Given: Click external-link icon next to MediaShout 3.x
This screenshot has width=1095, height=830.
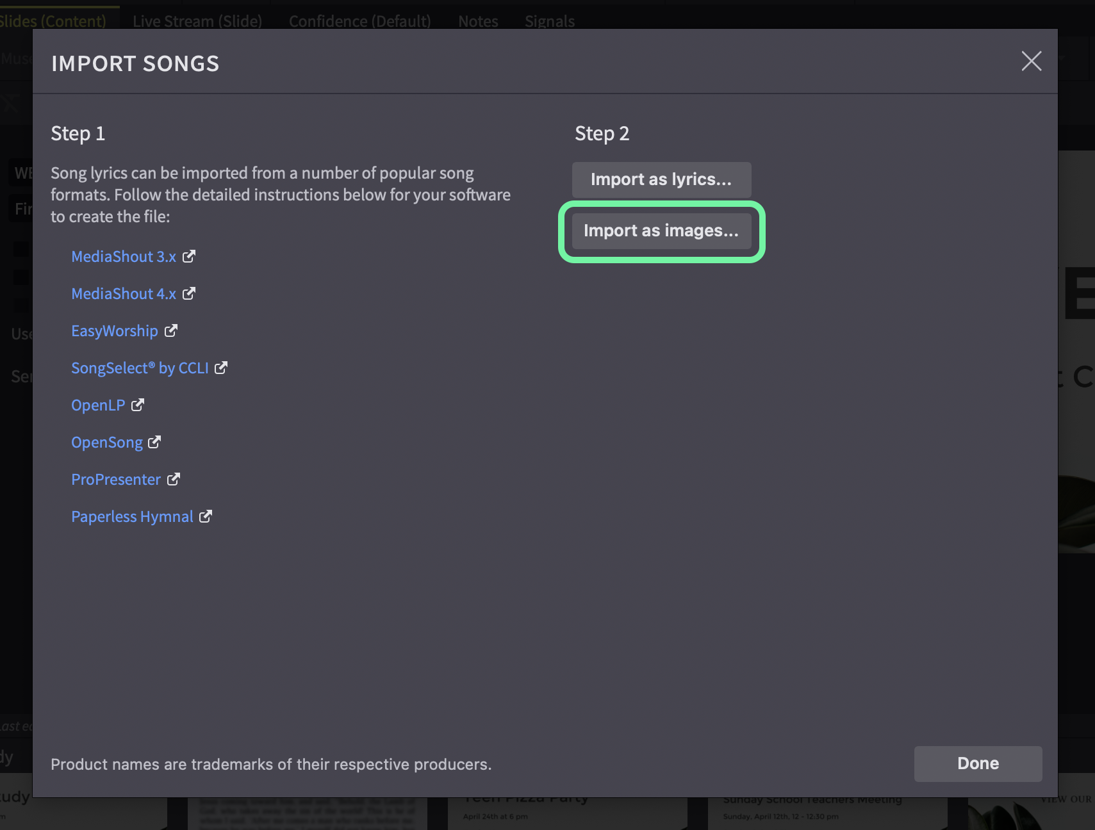Looking at the screenshot, I should click(x=189, y=256).
